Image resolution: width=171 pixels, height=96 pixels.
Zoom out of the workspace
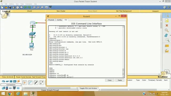click(42, 7)
